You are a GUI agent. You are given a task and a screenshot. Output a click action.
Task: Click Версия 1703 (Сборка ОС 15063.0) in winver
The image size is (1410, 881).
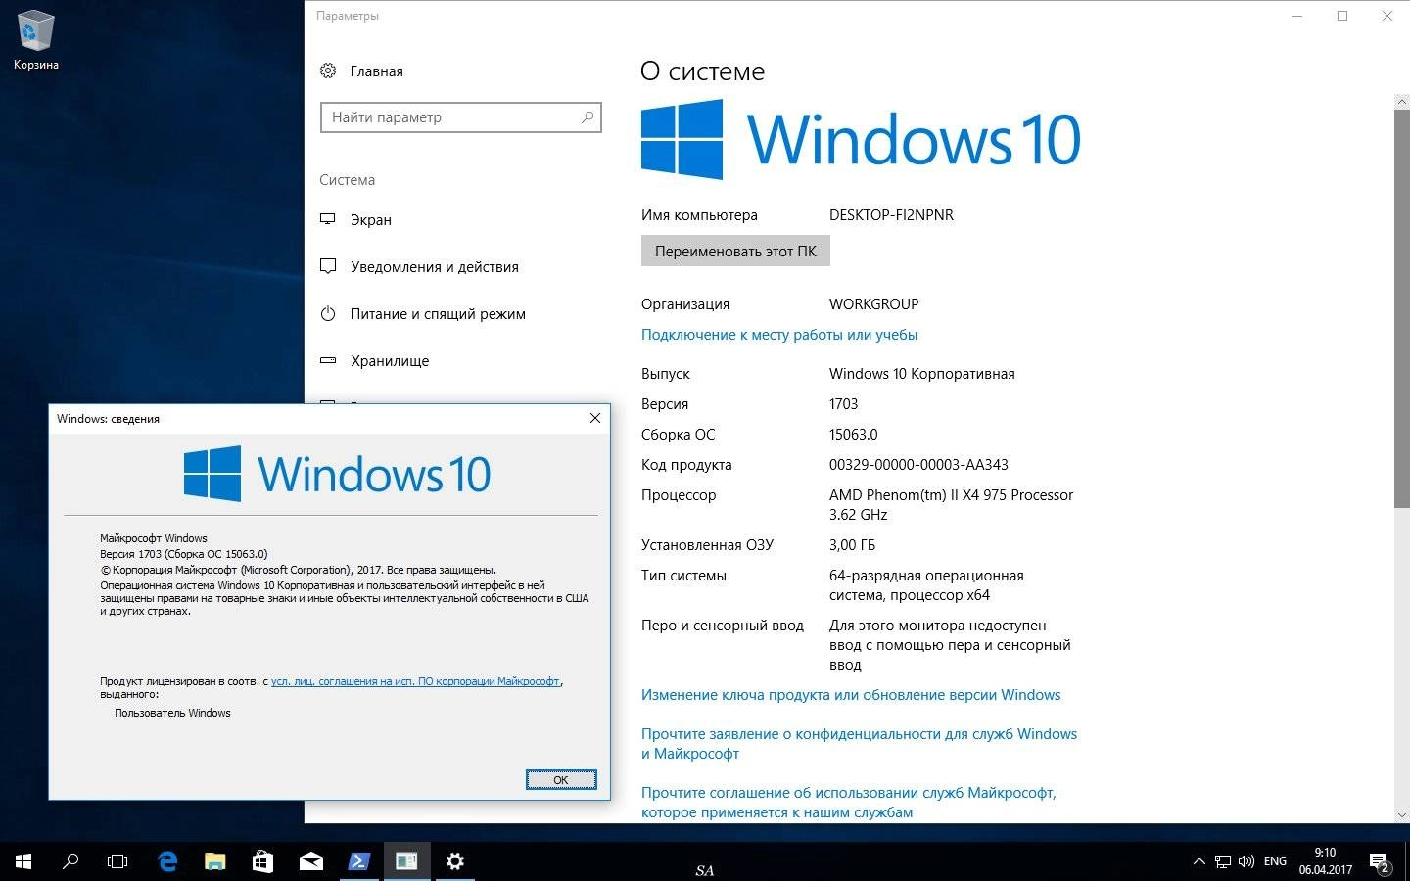tap(183, 554)
